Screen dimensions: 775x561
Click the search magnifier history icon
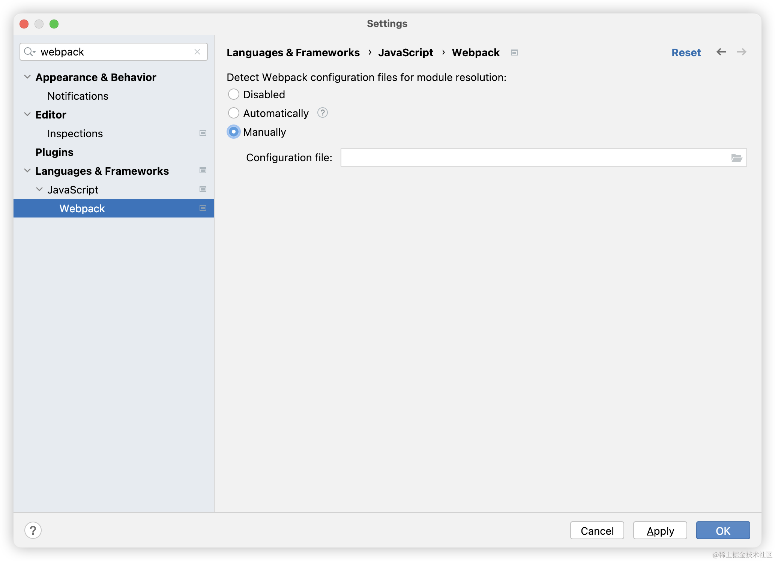coord(30,52)
